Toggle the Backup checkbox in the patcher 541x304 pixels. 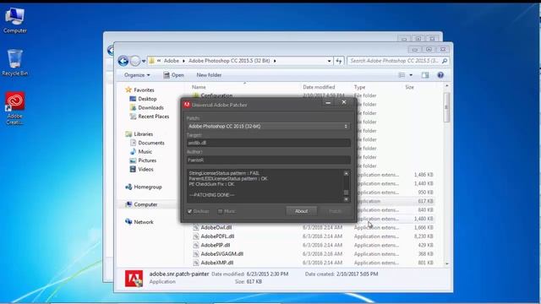click(189, 211)
